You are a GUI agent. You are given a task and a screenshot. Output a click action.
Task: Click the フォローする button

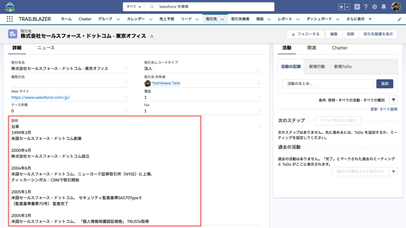point(306,34)
